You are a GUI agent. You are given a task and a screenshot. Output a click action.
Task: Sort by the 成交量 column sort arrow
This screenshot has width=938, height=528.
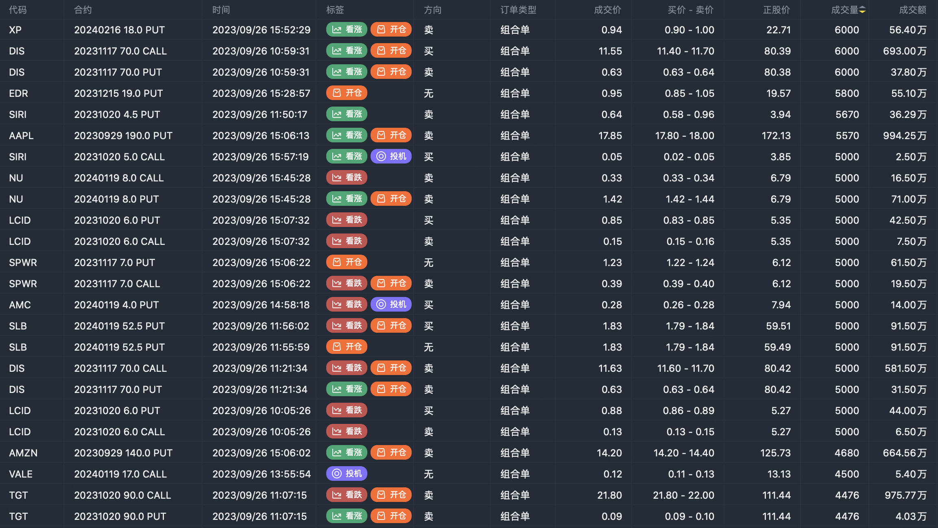coord(862,10)
